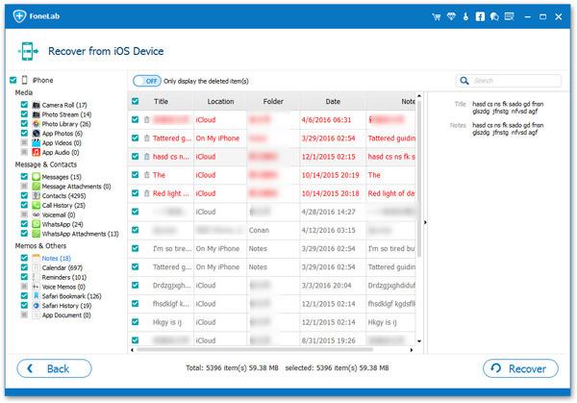Click the diamond register icon
Image resolution: width=577 pixels, height=403 pixels.
pyautogui.click(x=451, y=16)
